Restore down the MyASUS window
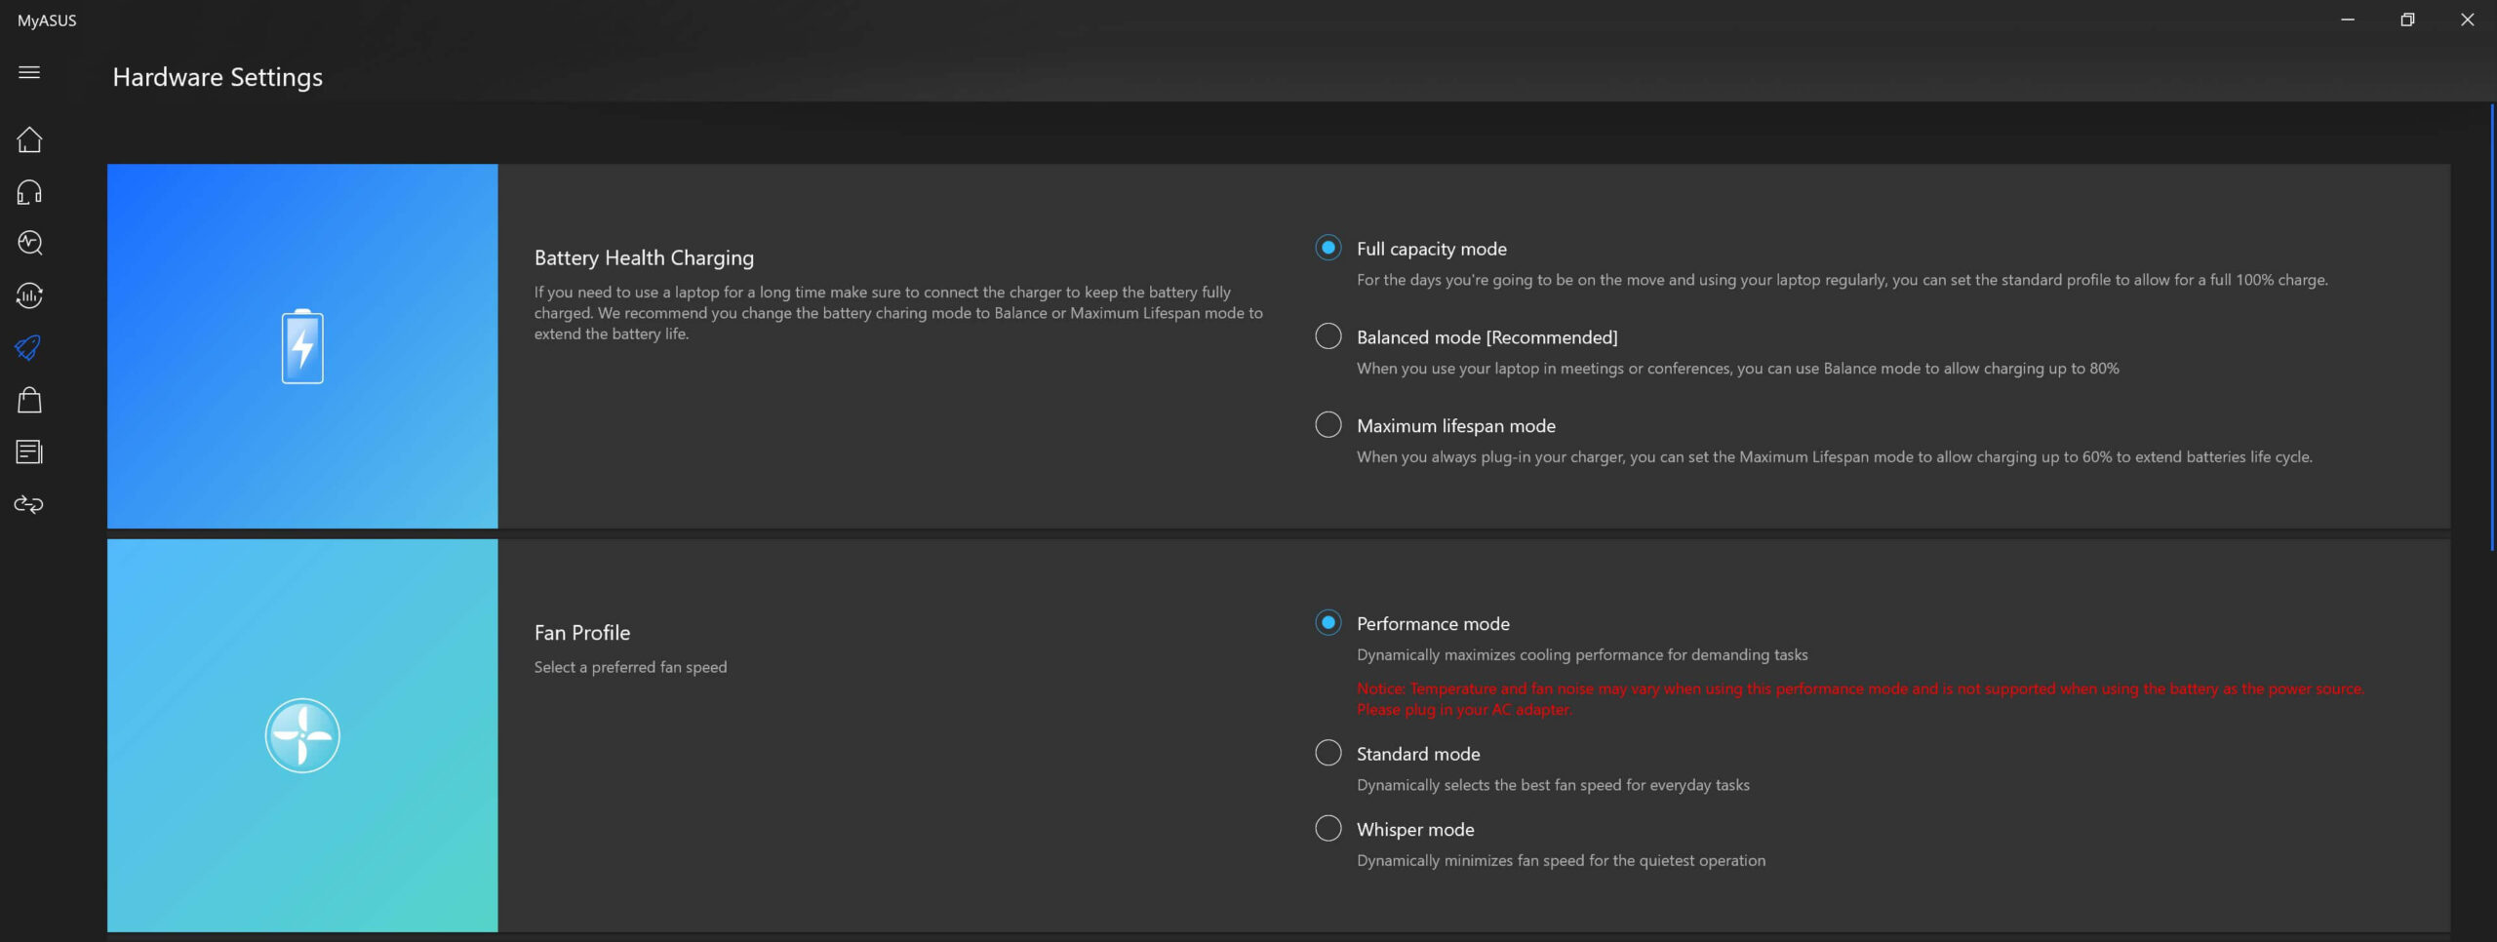Viewport: 2497px width, 942px height. point(2407,20)
